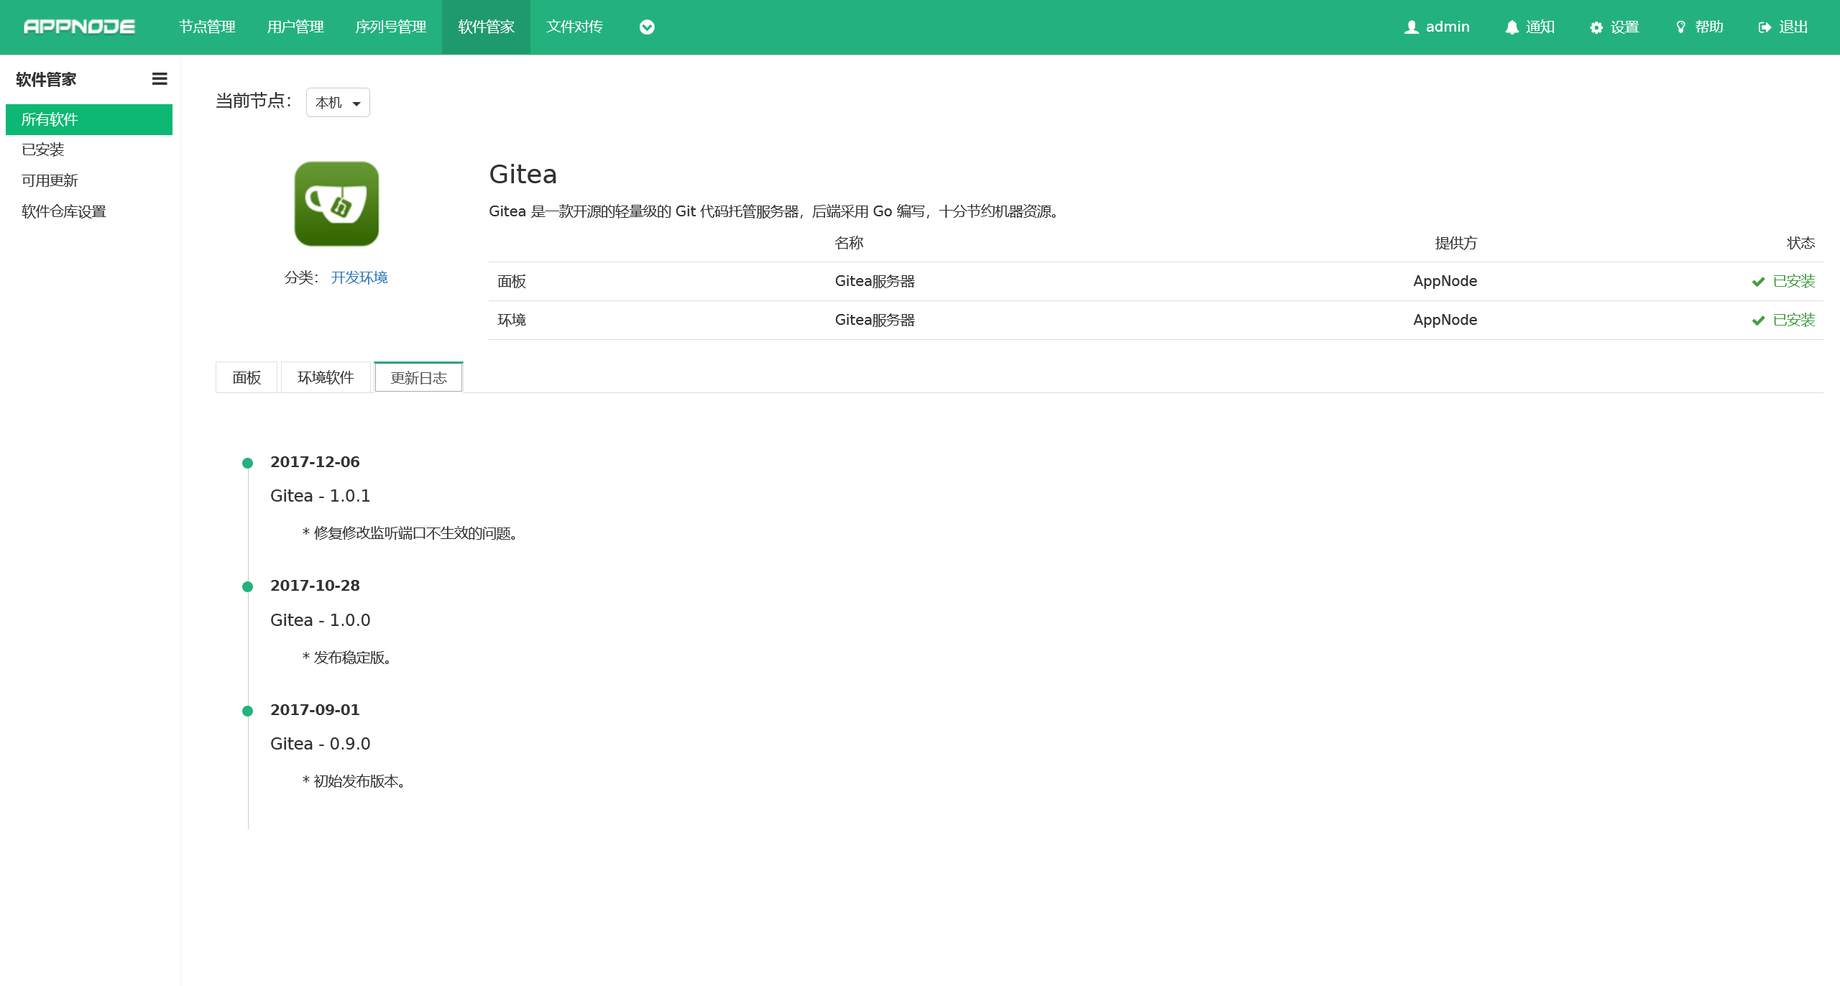1840x986 pixels.
Task: Click AppNode provider in the 环境 row
Action: pyautogui.click(x=1445, y=320)
